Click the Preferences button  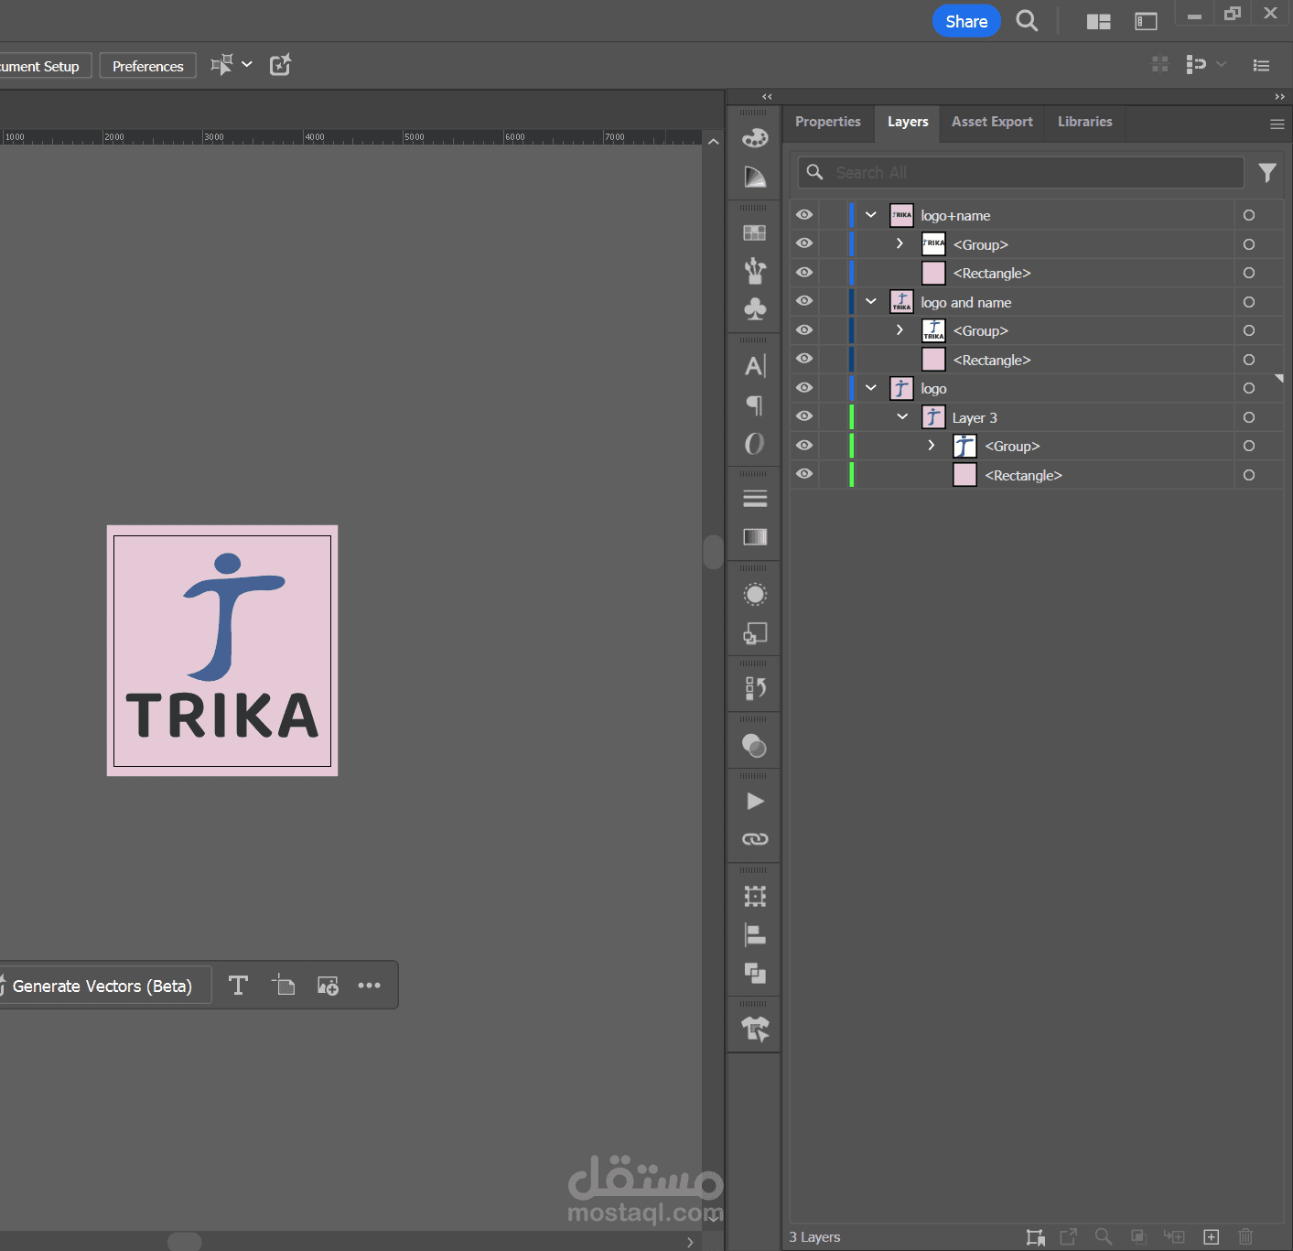[147, 66]
